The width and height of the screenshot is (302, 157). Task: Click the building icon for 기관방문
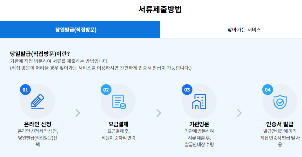(199, 102)
